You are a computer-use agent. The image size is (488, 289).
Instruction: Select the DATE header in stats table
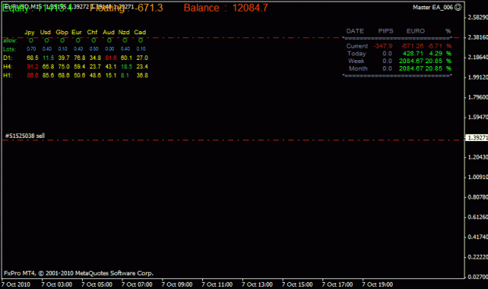point(355,31)
